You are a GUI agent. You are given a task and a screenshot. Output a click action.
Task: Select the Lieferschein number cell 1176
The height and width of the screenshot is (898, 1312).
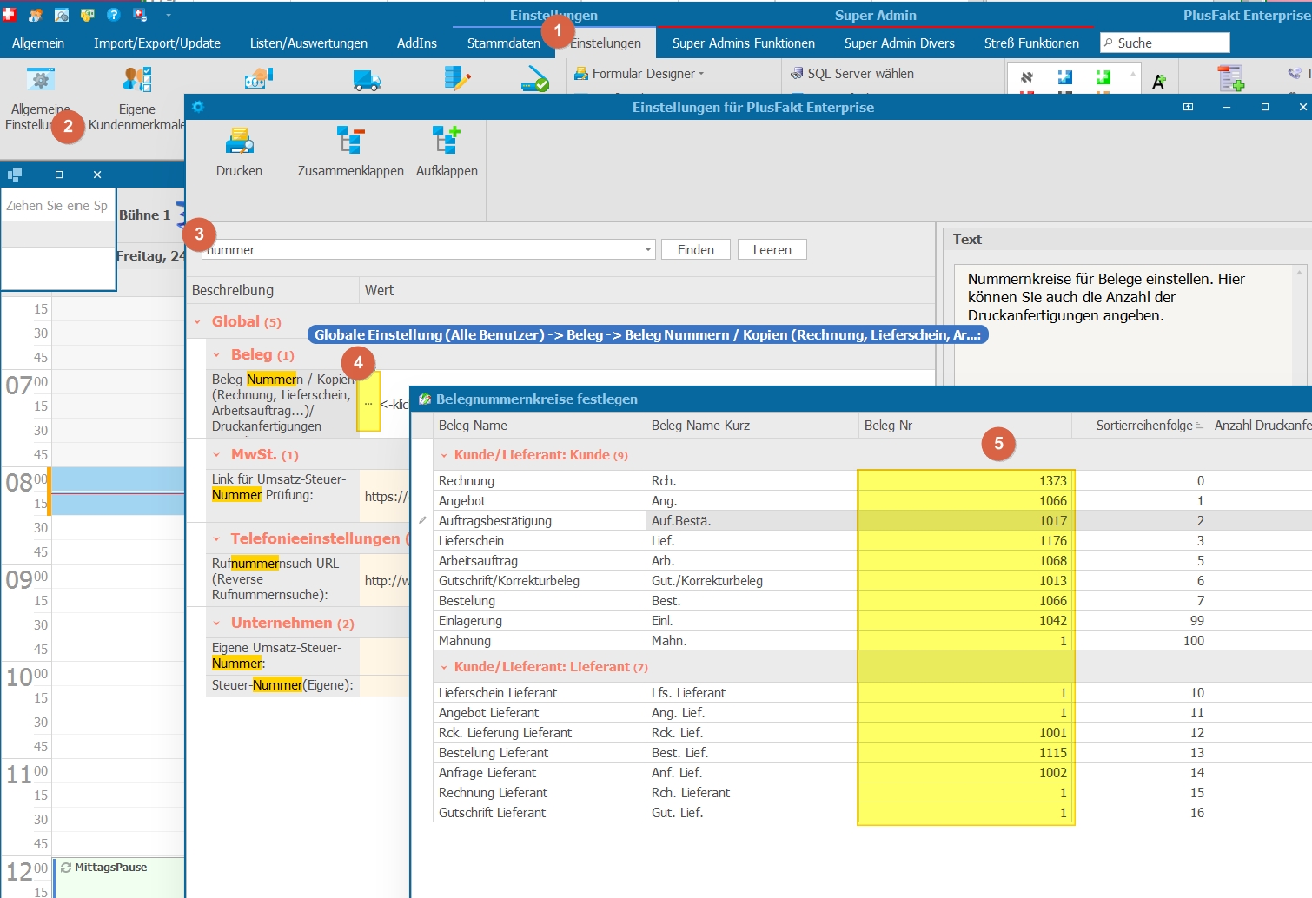click(x=965, y=541)
